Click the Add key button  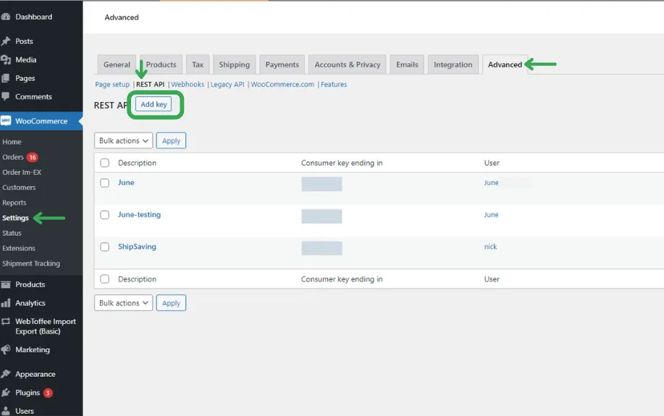click(x=154, y=104)
